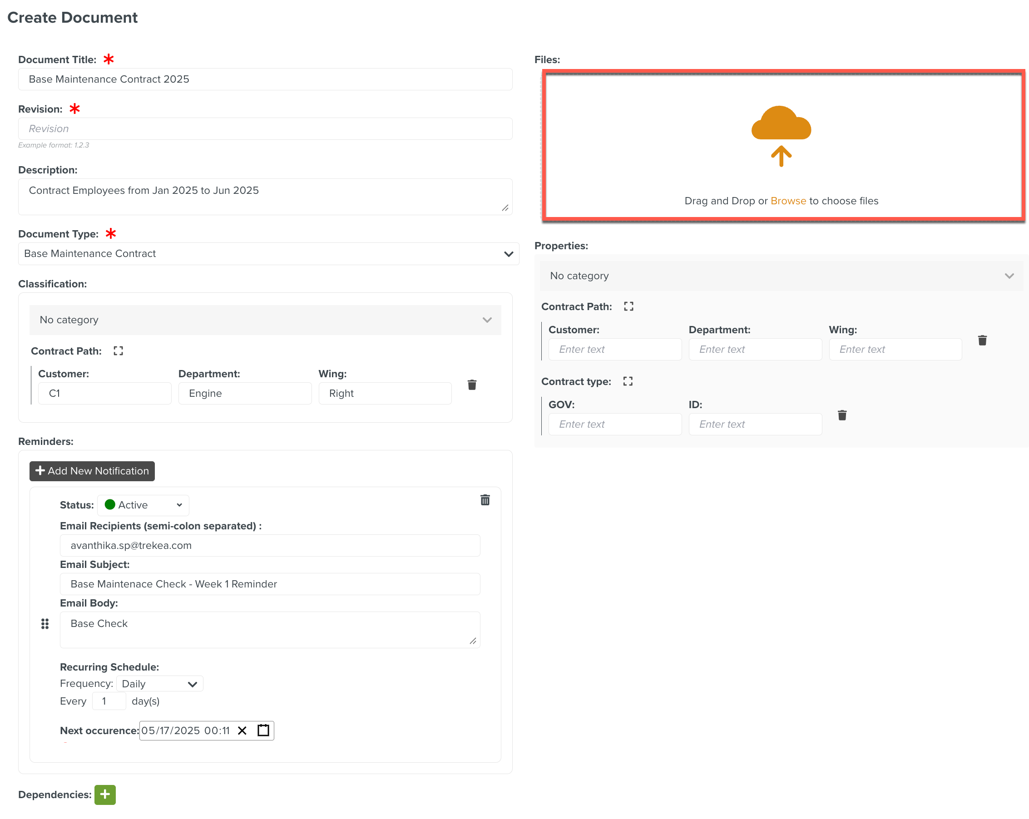Remove the reminder notification with trash icon
The width and height of the screenshot is (1029, 819).
point(485,500)
